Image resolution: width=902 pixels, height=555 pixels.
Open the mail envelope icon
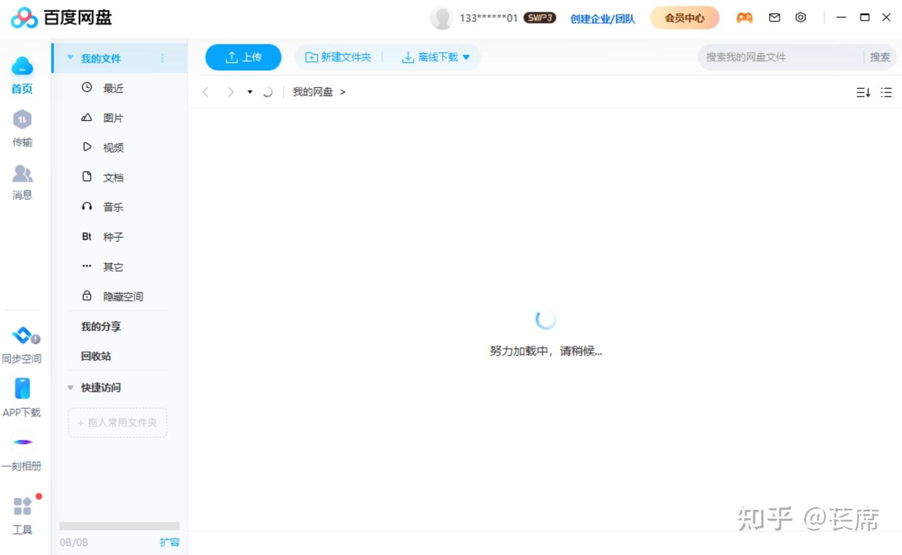(774, 18)
